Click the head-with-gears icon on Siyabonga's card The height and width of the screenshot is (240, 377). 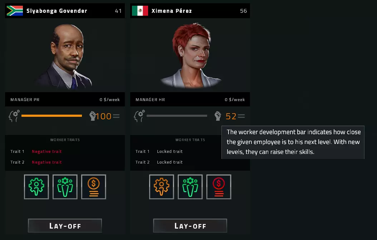click(x=14, y=116)
